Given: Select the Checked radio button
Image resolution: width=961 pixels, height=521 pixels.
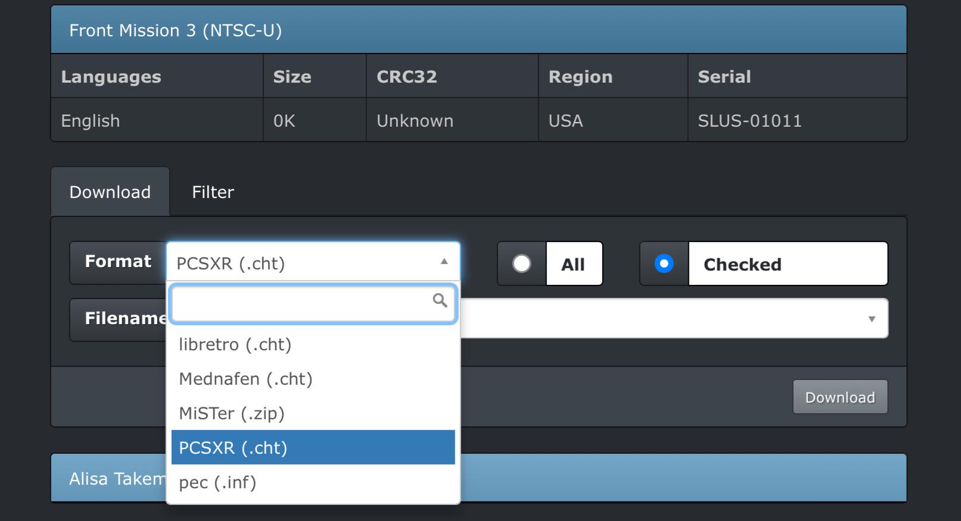Looking at the screenshot, I should pos(664,263).
